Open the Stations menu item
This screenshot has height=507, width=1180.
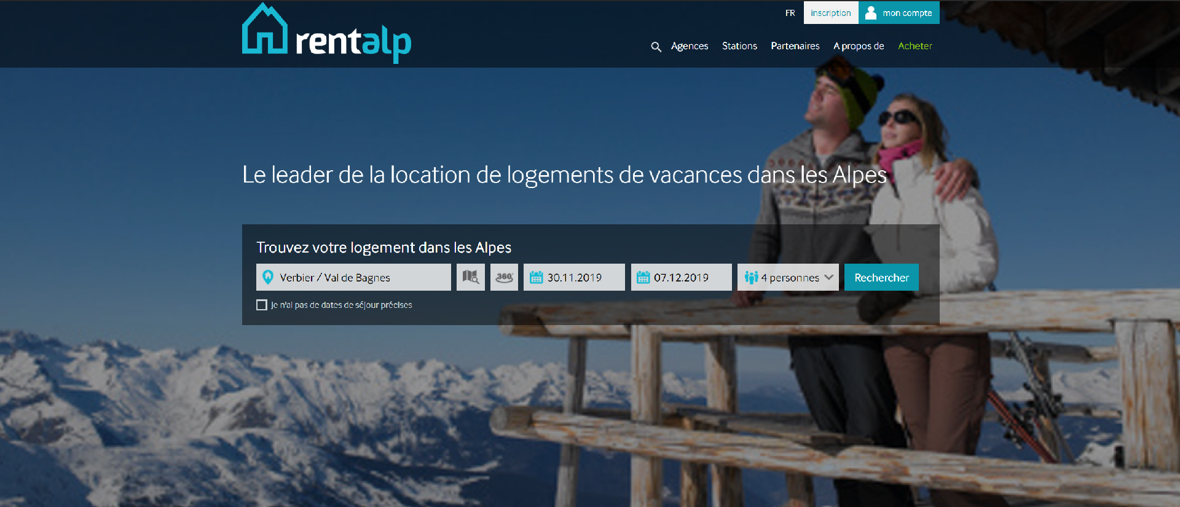[x=739, y=46]
